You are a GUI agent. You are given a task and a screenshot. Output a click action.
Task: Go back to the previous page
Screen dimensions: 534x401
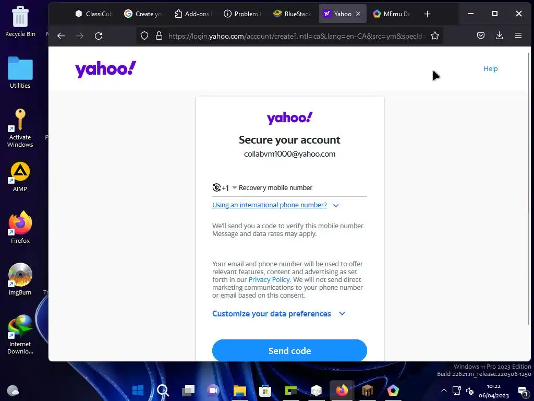click(61, 36)
